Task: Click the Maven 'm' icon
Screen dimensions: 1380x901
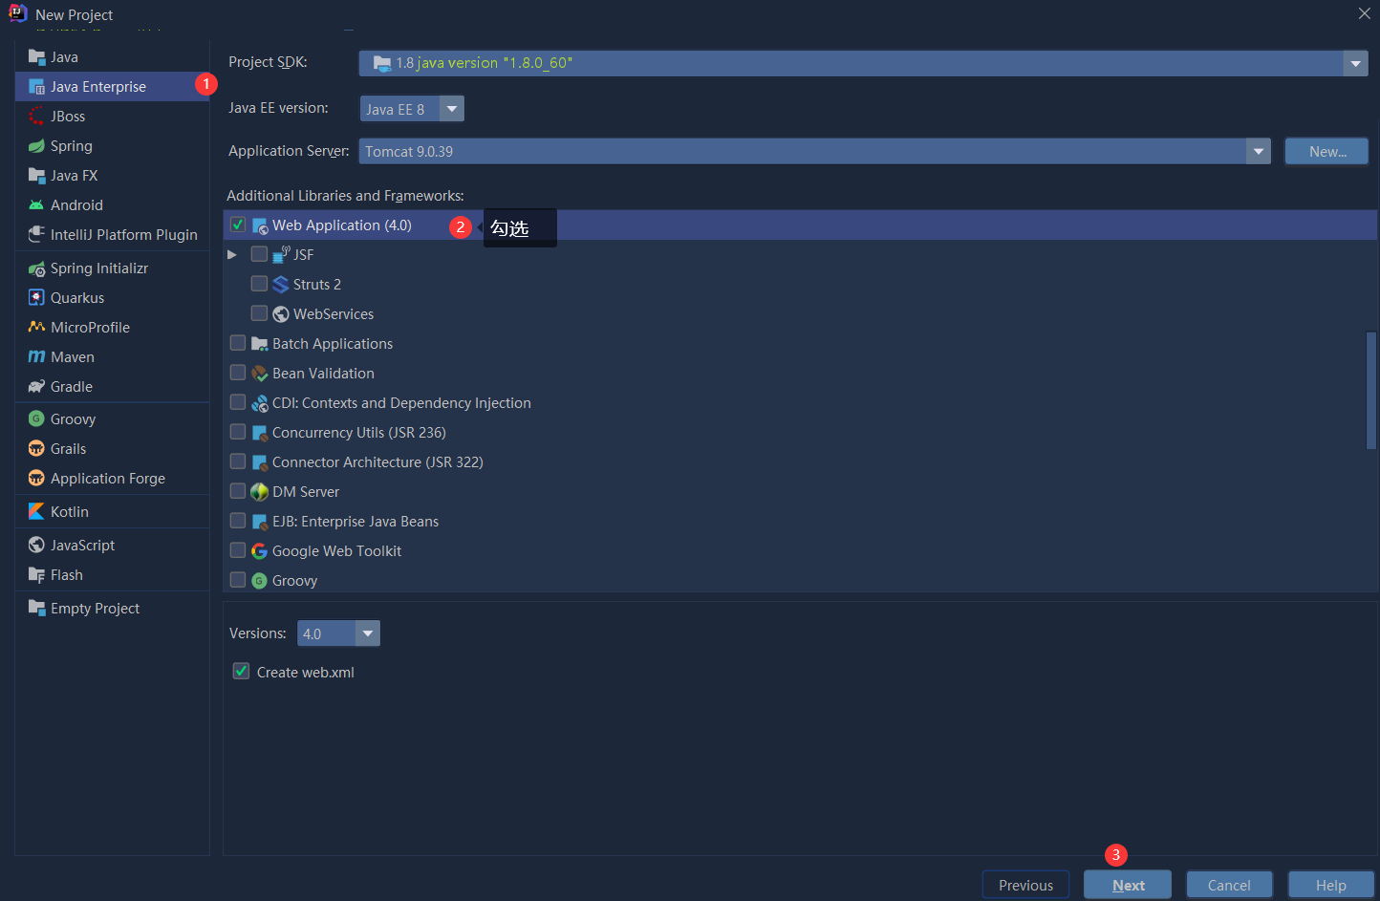Action: (36, 357)
